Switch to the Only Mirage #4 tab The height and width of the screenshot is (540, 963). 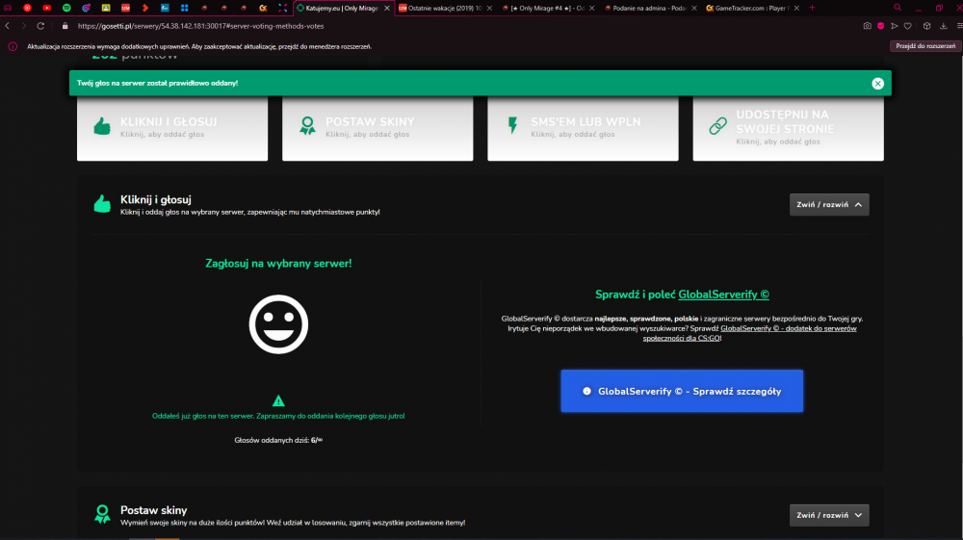pos(547,8)
